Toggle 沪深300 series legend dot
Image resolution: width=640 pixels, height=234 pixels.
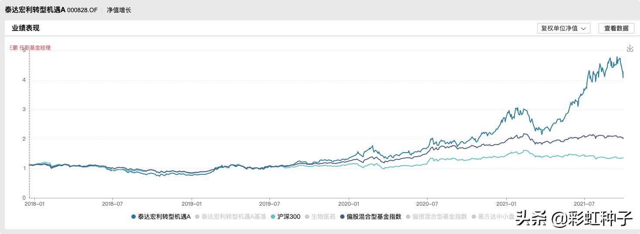(273, 217)
